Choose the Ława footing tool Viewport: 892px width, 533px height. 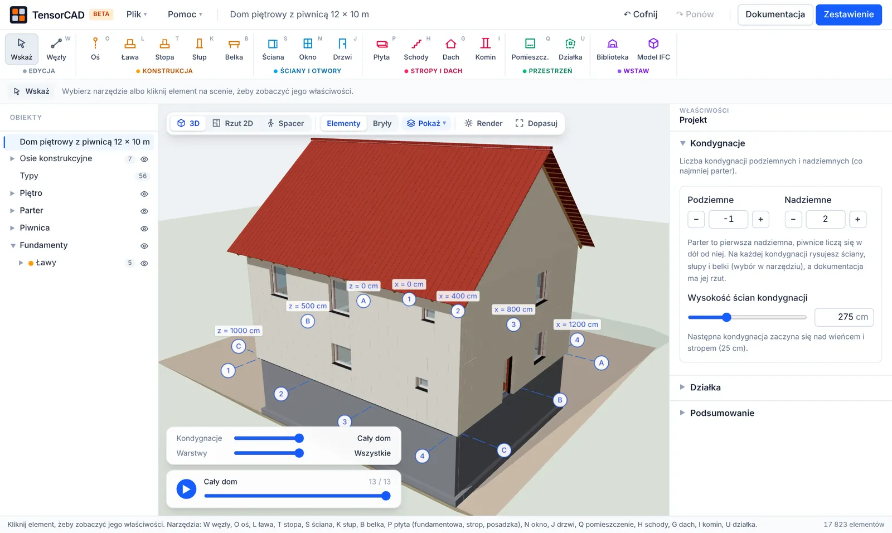130,49
